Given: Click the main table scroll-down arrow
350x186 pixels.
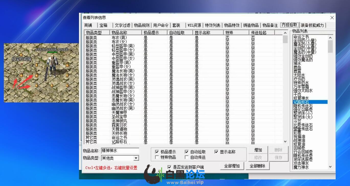Looking at the screenshot, I should 285,142.
